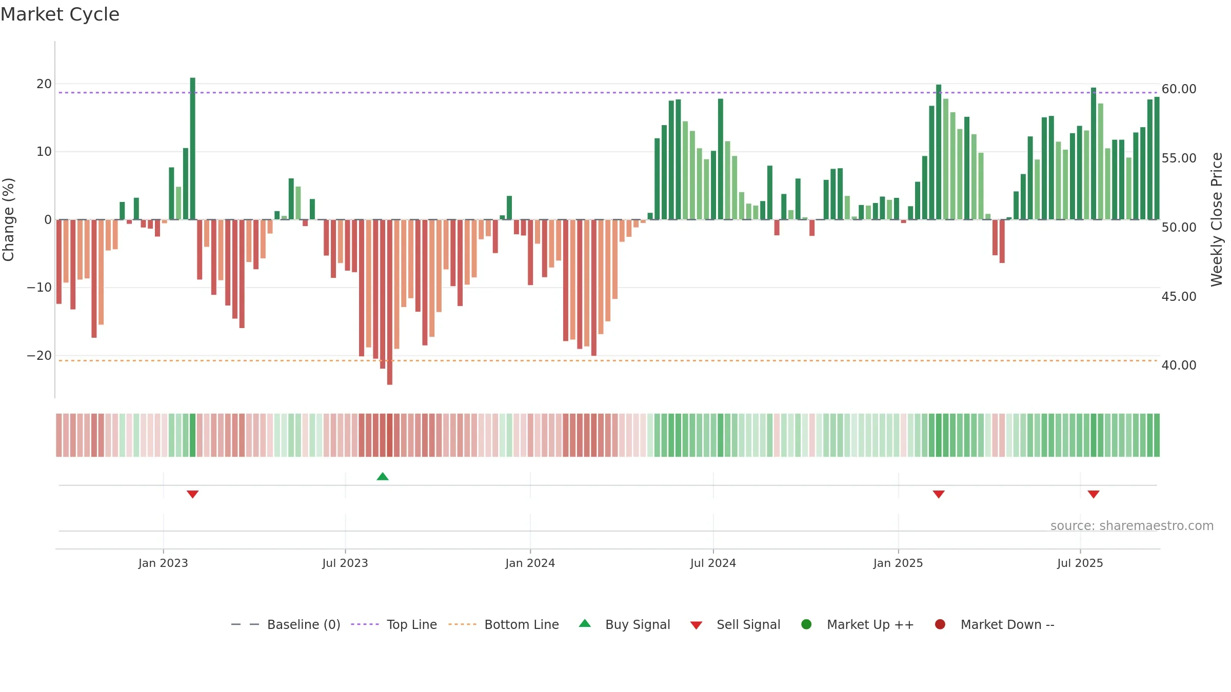Click the Weekly Close Price axis title
This screenshot has height=692, width=1231.
point(1217,219)
